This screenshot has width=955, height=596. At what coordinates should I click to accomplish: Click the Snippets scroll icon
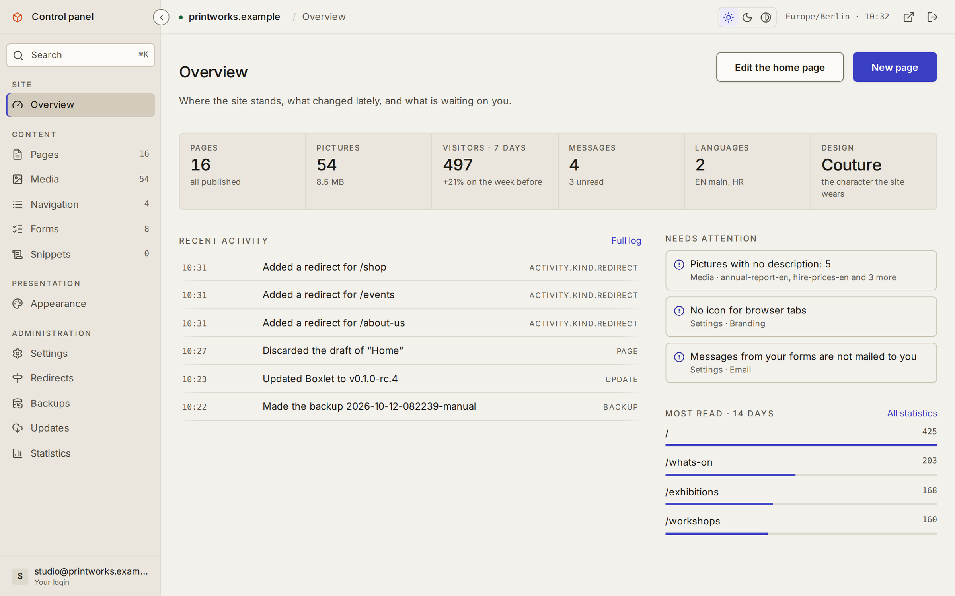pyautogui.click(x=18, y=254)
